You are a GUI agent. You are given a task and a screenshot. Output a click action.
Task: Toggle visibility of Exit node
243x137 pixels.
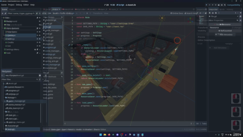(x=39, y=46)
